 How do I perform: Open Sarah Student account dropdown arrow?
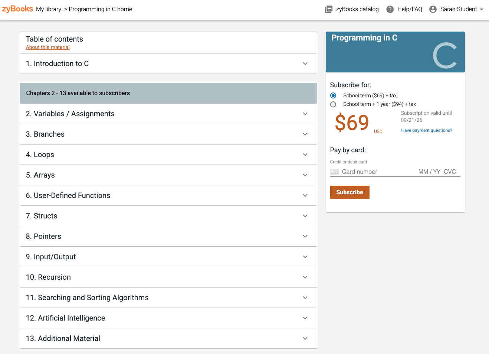click(x=482, y=9)
